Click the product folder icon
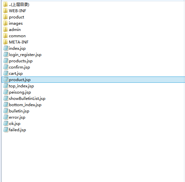Image resolution: width=185 pixels, height=182 pixels. tap(5, 17)
